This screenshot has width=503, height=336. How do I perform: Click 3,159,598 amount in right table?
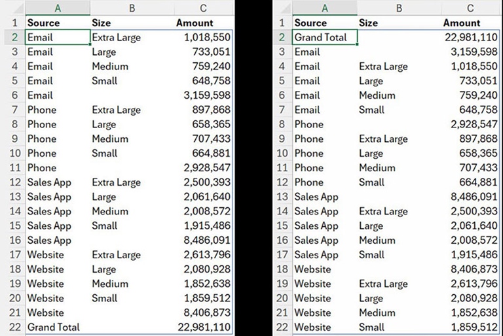click(470, 52)
